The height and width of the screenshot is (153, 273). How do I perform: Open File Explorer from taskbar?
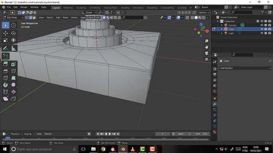[x=93, y=149]
